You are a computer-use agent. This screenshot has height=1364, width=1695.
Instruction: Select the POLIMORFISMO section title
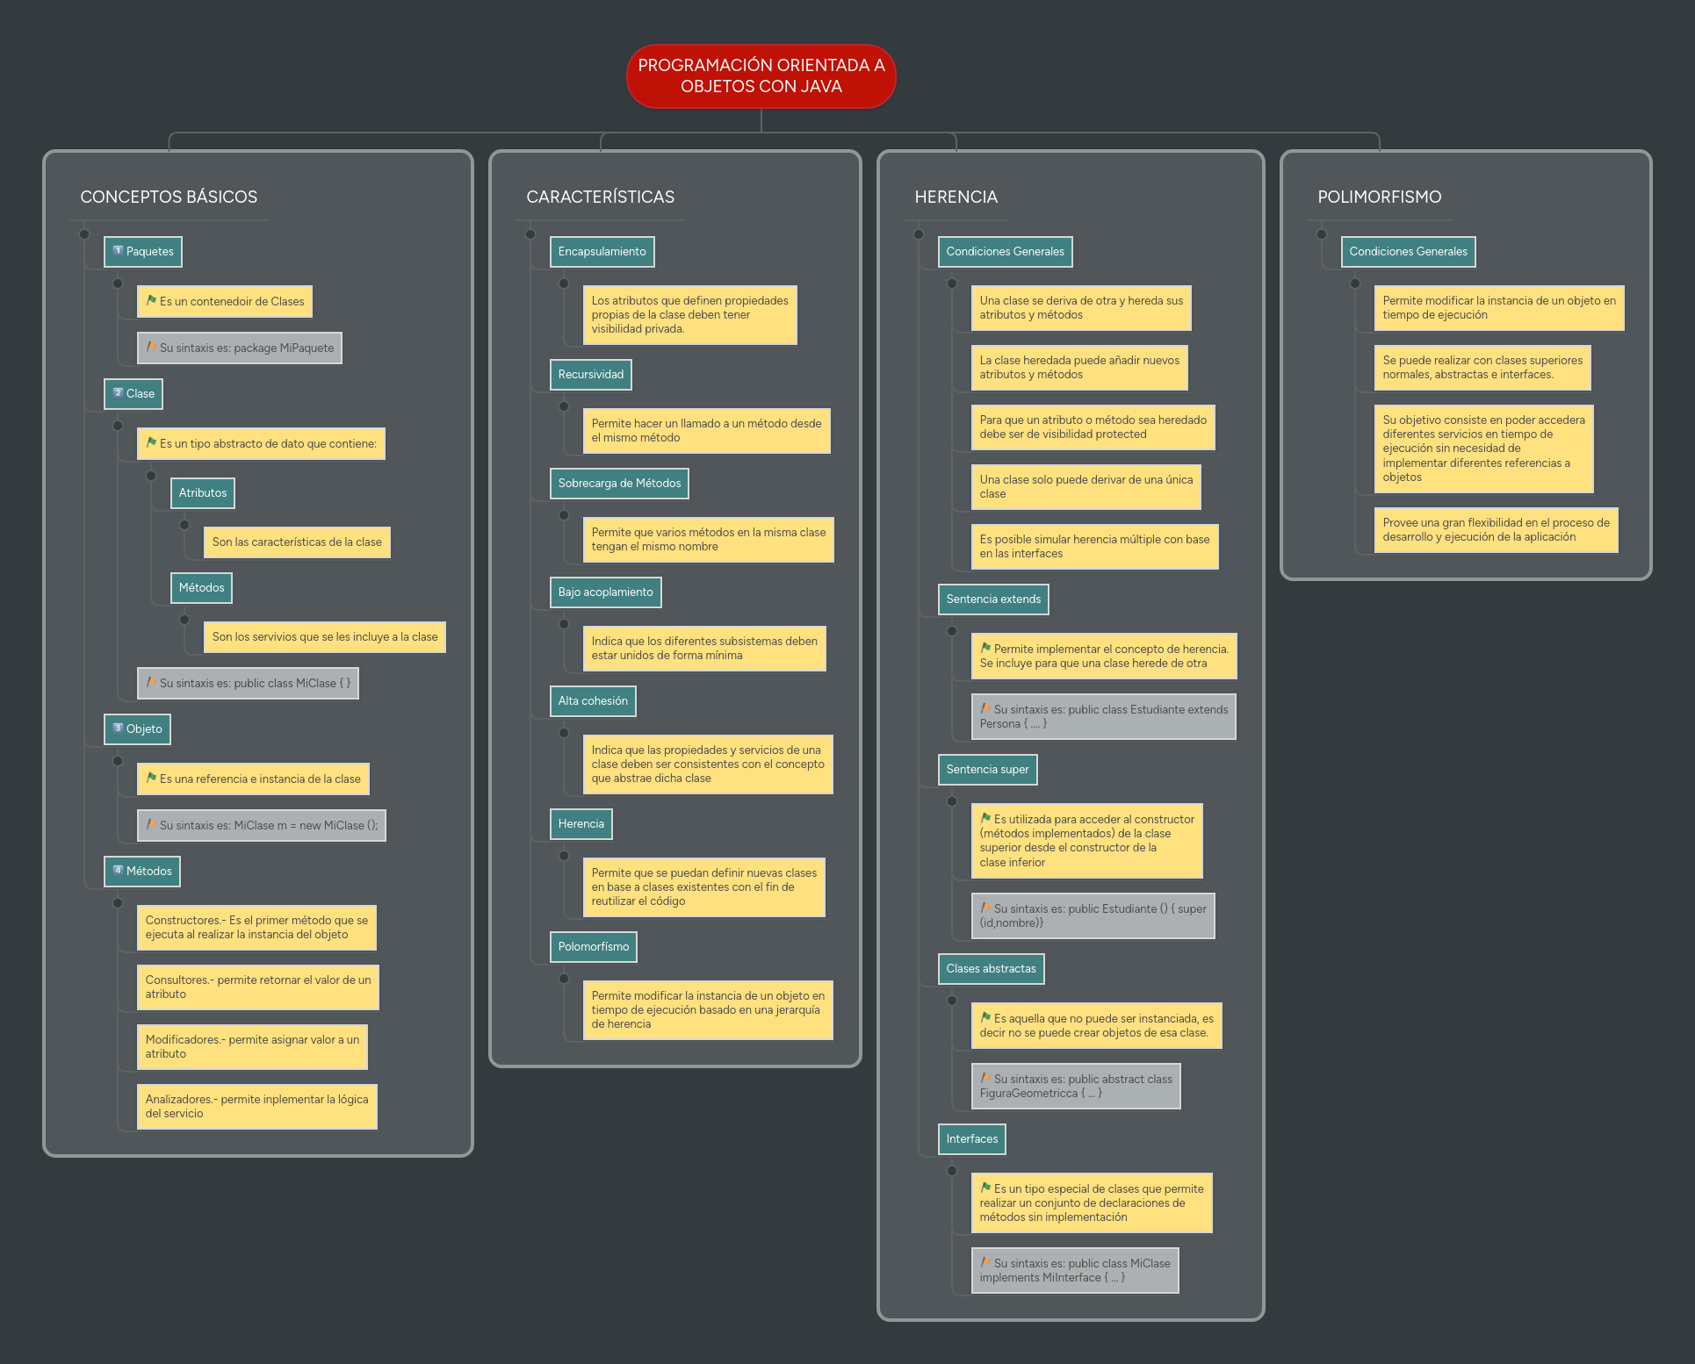tap(1379, 197)
